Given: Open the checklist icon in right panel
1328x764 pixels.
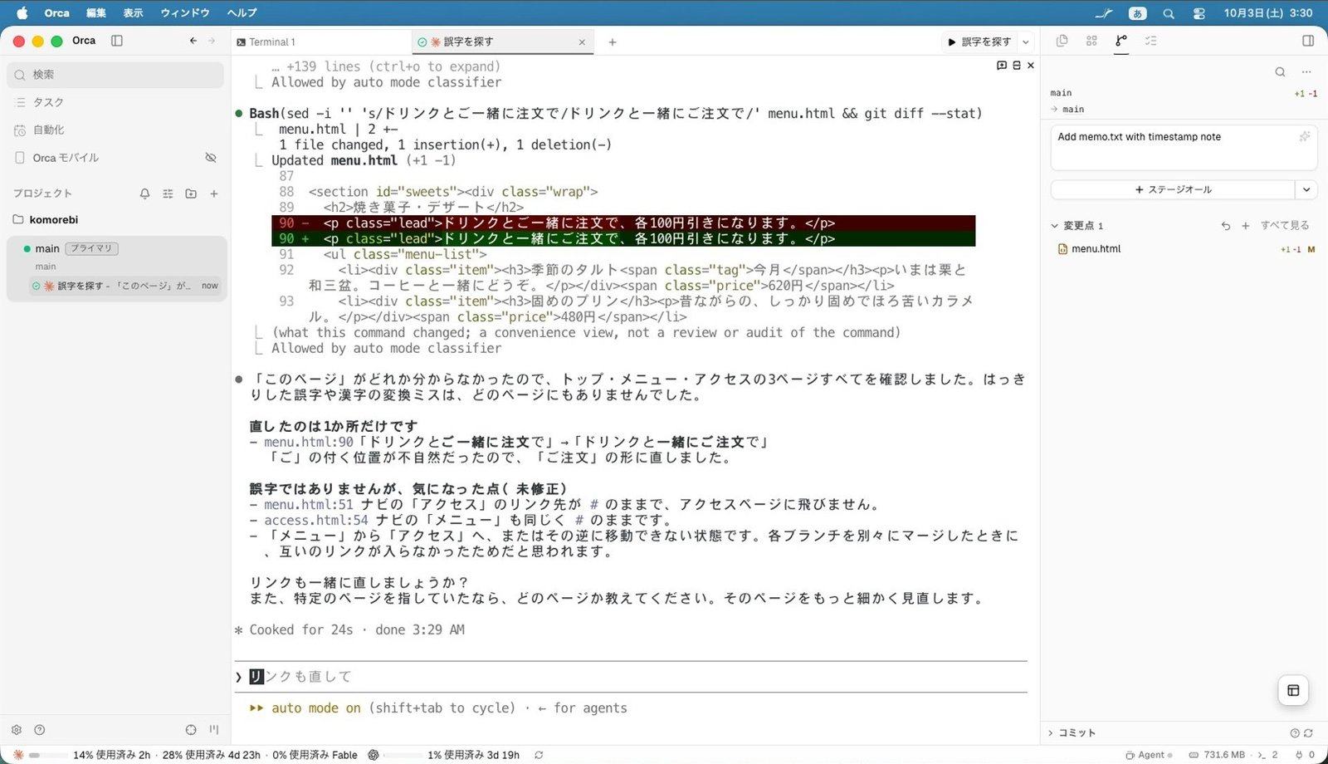Looking at the screenshot, I should coord(1150,41).
